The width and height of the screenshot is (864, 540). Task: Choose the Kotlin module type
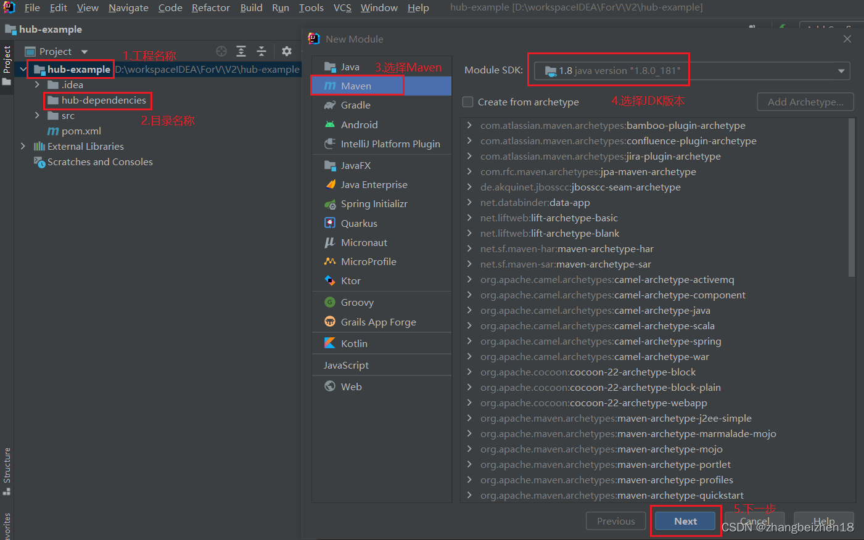[381, 343]
